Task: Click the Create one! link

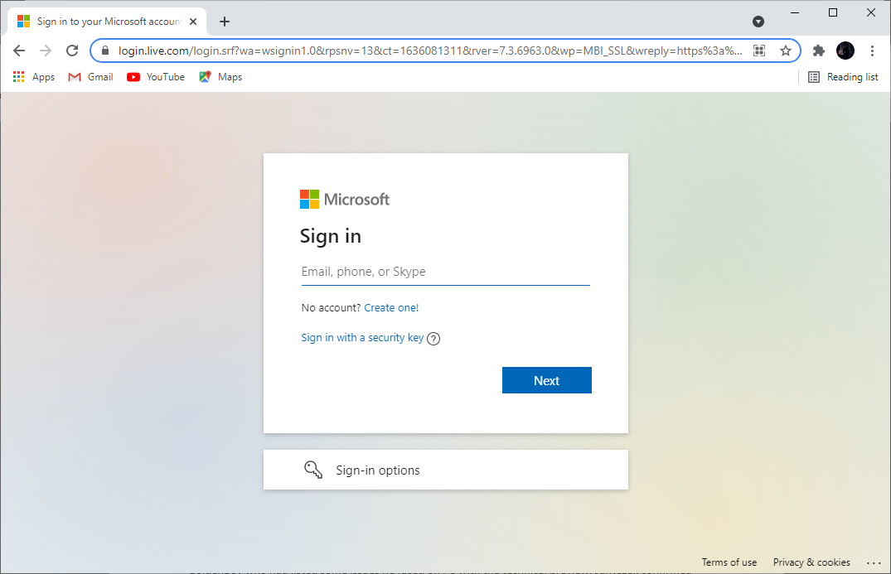Action: [391, 308]
